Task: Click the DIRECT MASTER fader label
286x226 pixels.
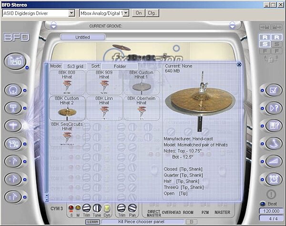Action: pos(154,214)
